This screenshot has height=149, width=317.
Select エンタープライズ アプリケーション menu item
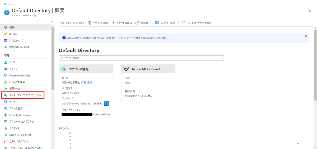click(26, 95)
